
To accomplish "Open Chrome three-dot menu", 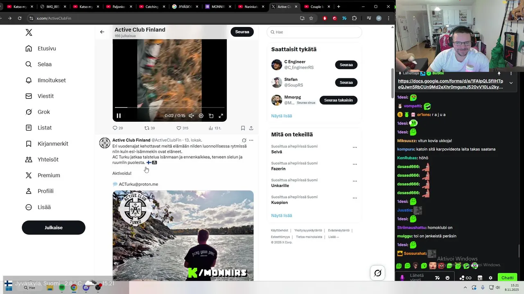I will tap(388, 18).
